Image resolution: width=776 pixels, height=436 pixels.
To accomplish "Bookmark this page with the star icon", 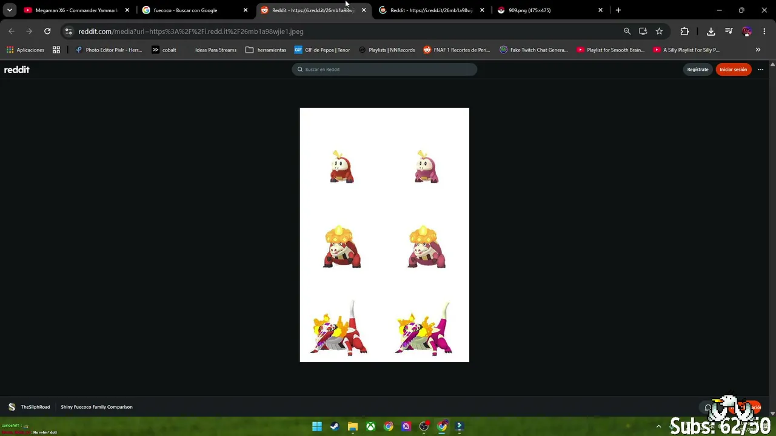I will point(659,31).
